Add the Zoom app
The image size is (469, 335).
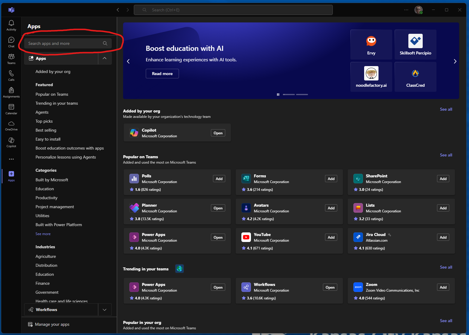443,287
